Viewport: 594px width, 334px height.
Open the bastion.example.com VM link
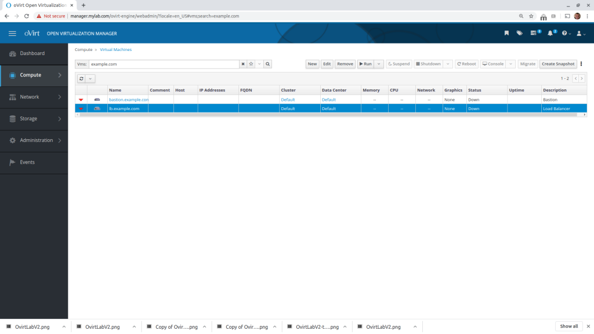(129, 100)
